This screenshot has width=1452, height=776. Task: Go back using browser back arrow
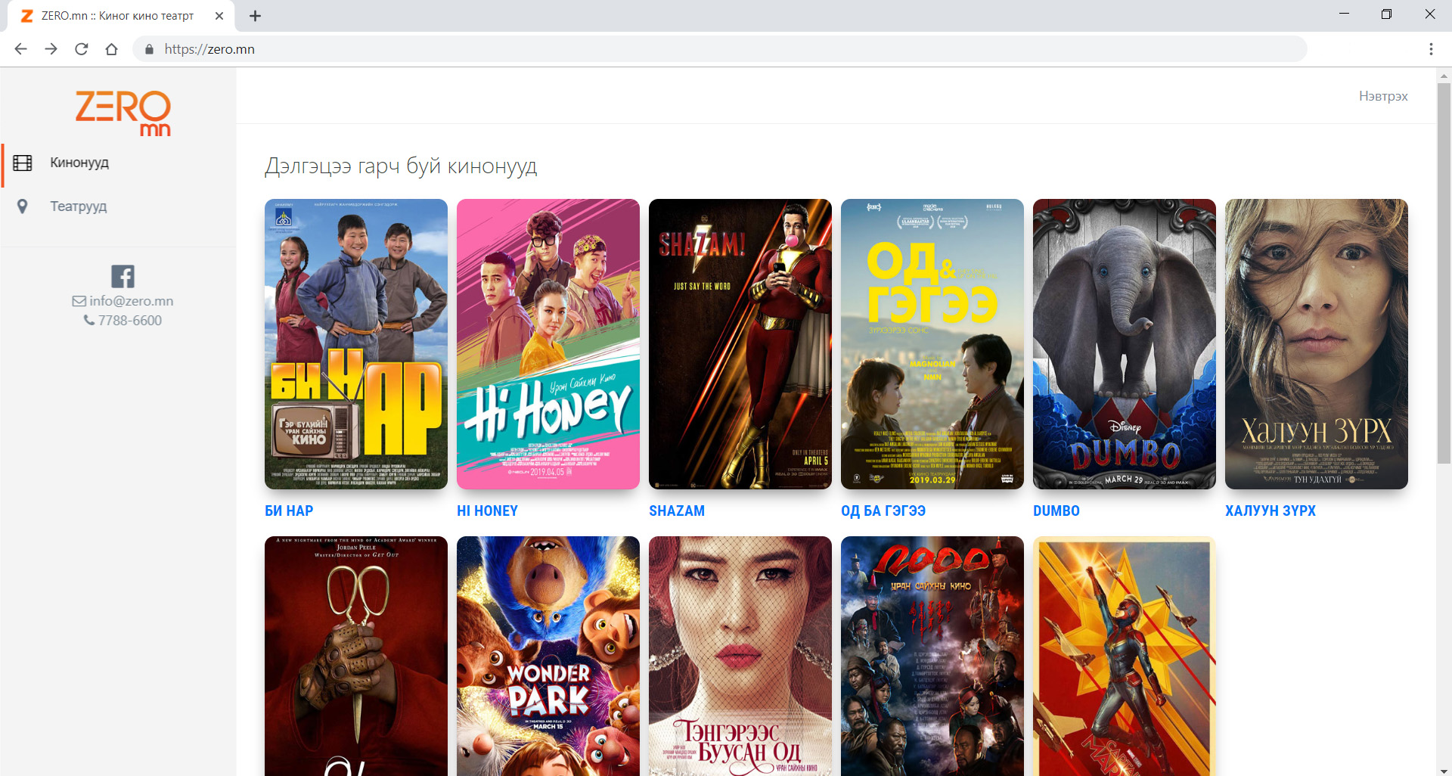(21, 49)
